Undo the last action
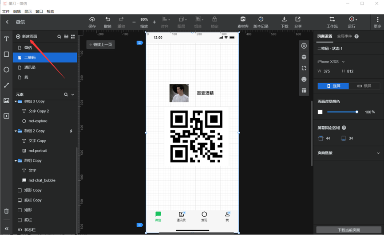Viewport: 384px width, 237px height. [x=107, y=22]
